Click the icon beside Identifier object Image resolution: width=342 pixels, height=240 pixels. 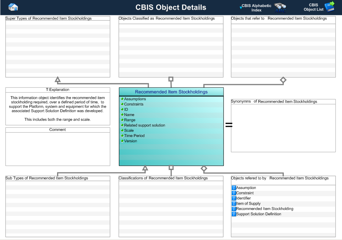234,198
